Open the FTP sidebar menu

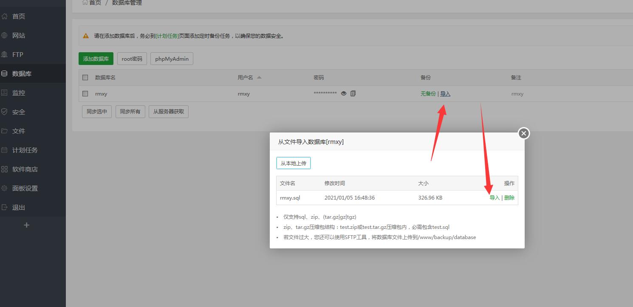point(18,54)
